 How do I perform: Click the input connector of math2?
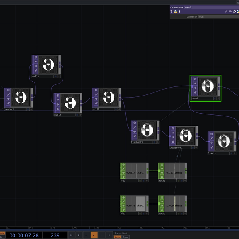(159, 204)
